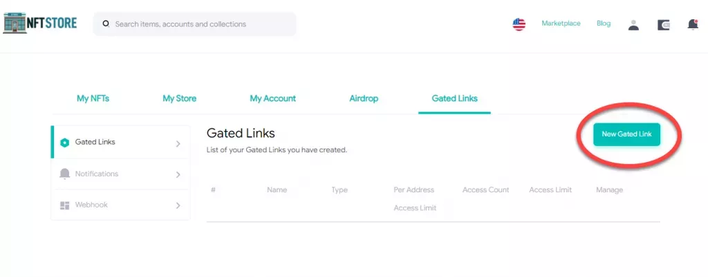Viewport: 708px width, 277px height.
Task: Click the Notifications sidebar bell icon
Action: [x=64, y=174]
